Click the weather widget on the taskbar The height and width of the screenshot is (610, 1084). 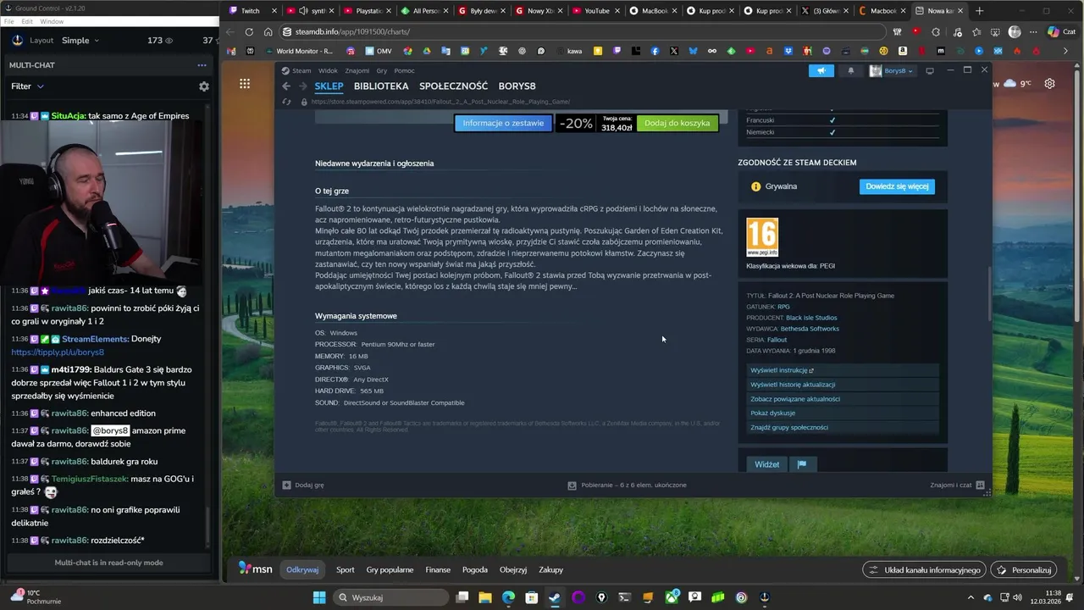36,597
